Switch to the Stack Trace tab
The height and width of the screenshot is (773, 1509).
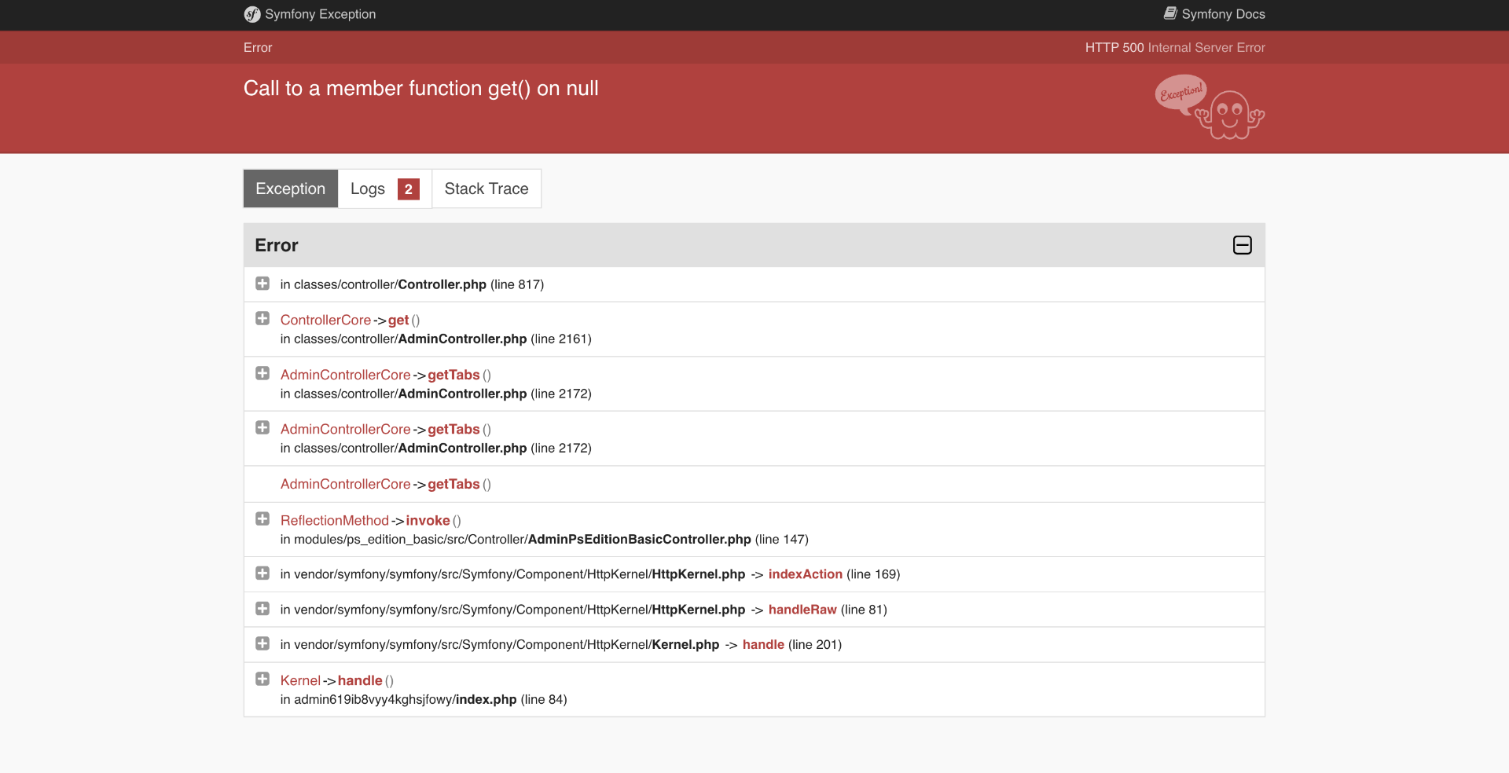tap(486, 189)
